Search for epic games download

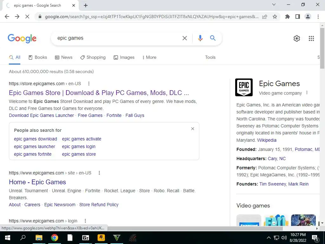click(36, 139)
